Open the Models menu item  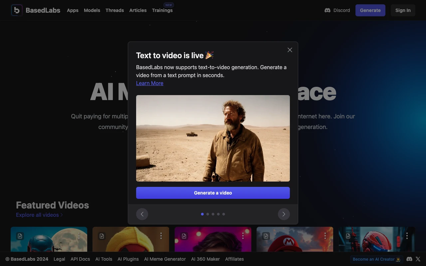pos(92,10)
